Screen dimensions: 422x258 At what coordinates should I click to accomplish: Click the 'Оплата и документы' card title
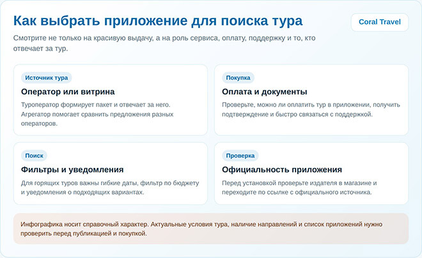[x=265, y=92]
